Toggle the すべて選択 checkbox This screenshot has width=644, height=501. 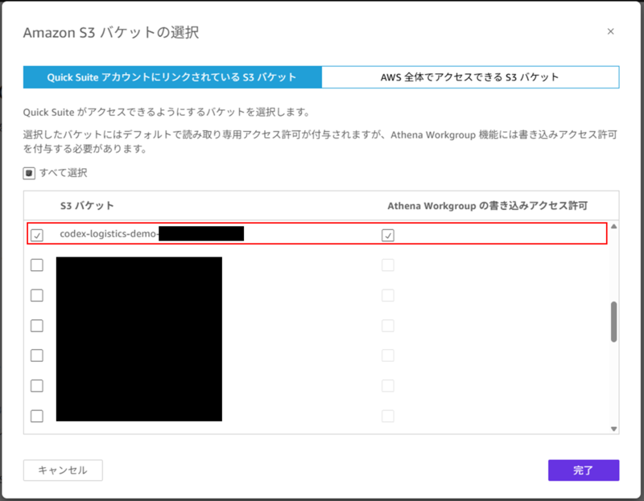click(x=29, y=173)
